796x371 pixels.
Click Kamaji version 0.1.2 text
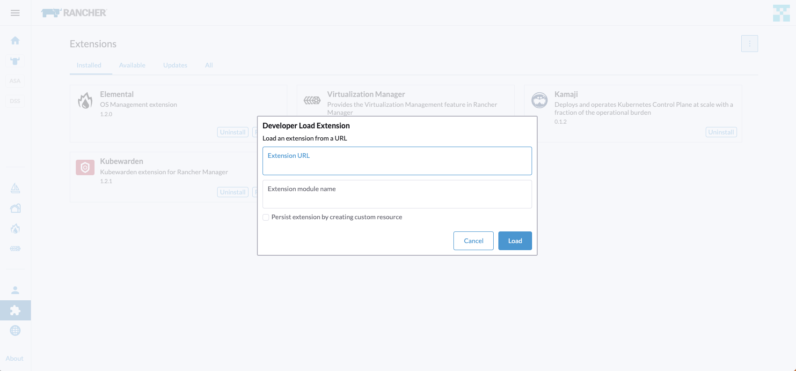(x=560, y=122)
